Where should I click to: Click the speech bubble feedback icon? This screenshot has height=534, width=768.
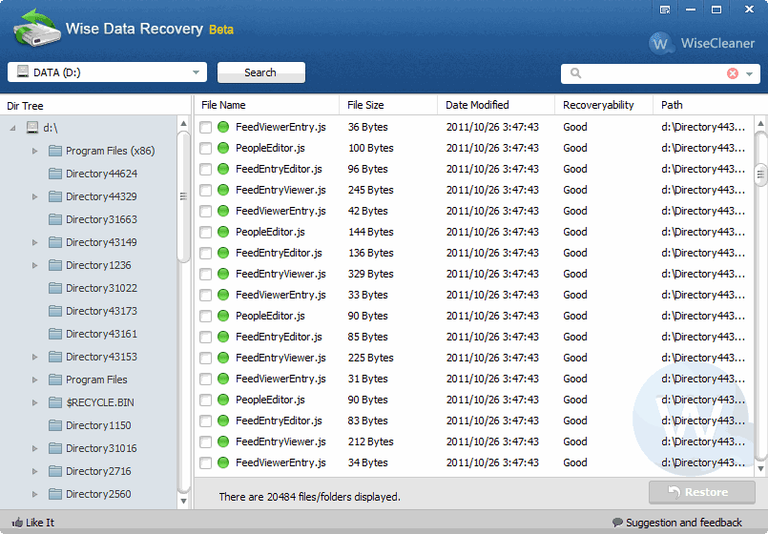pos(617,523)
